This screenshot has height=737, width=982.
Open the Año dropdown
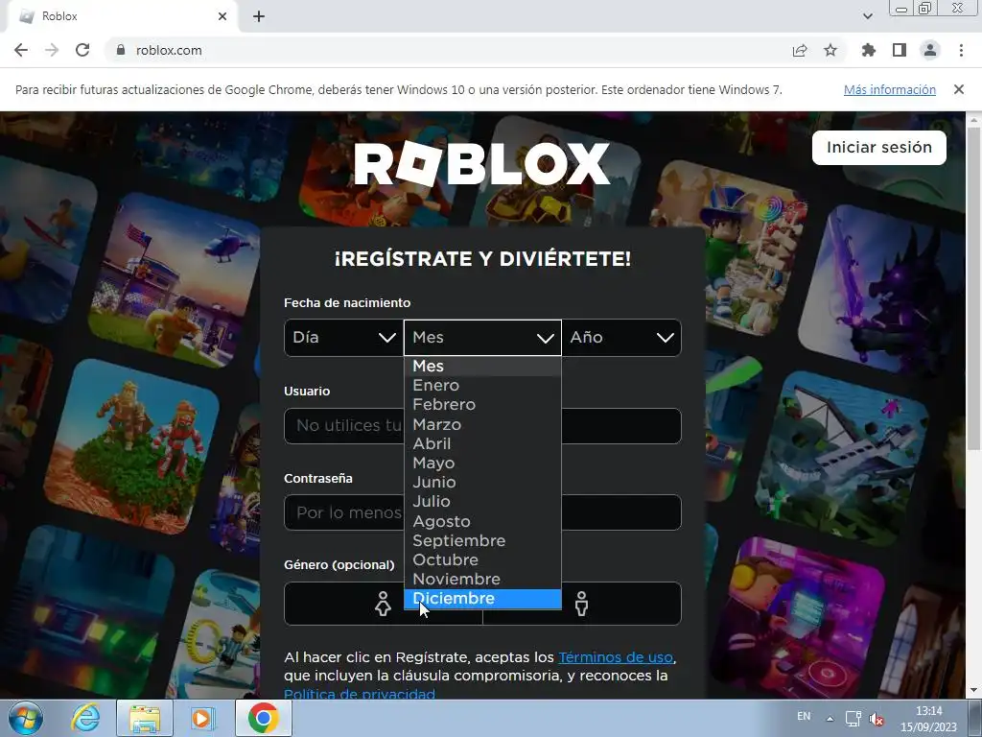(621, 337)
